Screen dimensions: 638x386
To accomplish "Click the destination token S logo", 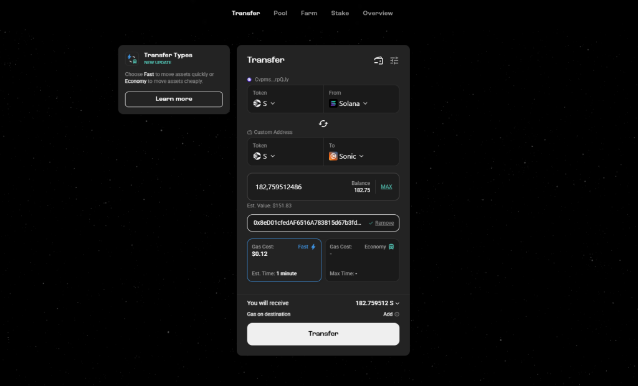I will click(257, 156).
